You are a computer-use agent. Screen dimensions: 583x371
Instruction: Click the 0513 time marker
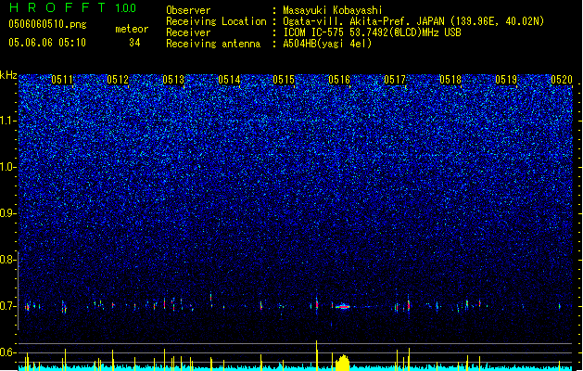(173, 80)
